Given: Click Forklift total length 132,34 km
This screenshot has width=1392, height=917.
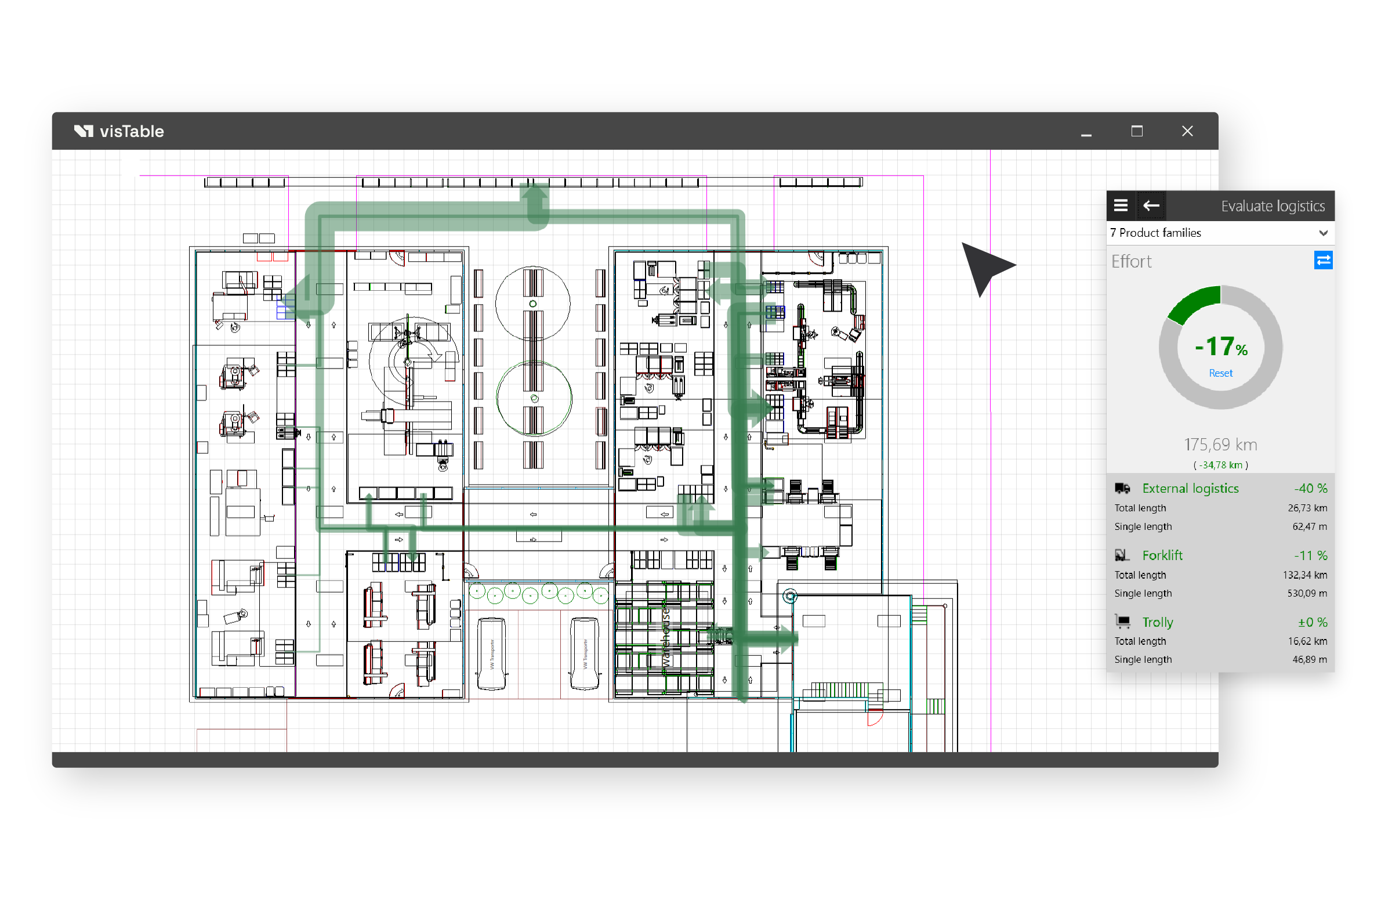Looking at the screenshot, I should (x=1304, y=575).
